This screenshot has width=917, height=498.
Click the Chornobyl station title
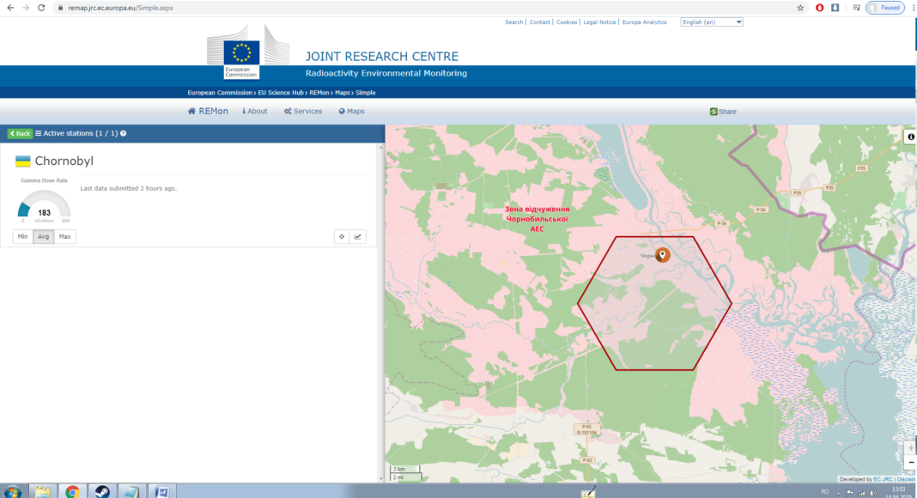(x=64, y=161)
